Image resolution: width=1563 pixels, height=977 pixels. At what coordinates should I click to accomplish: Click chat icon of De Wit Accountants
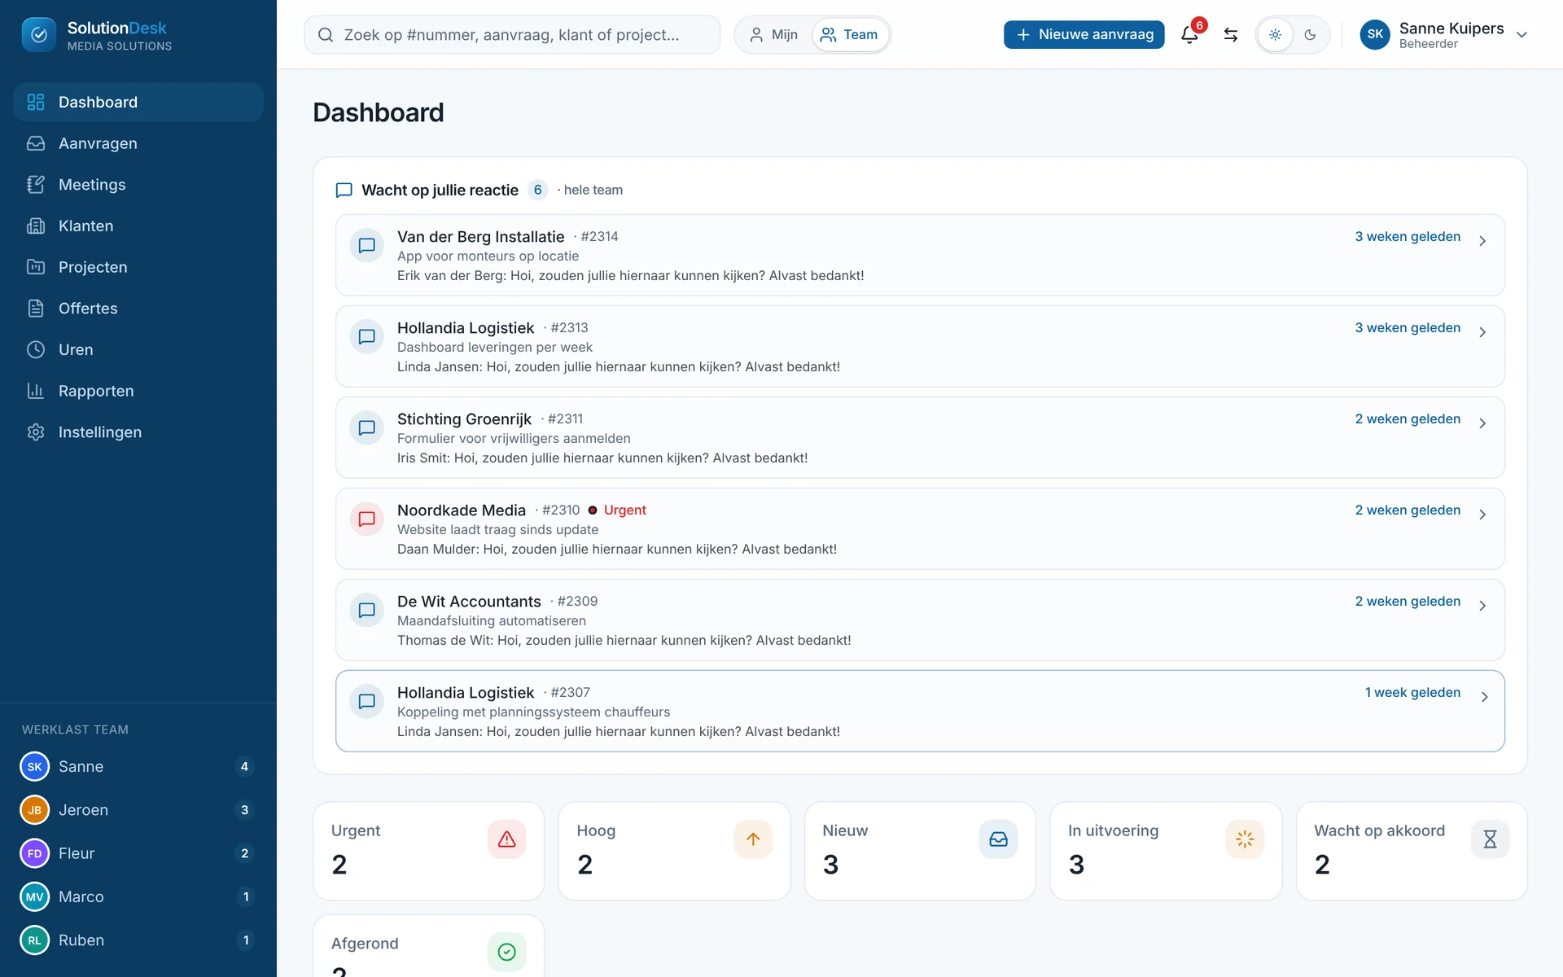(x=367, y=610)
